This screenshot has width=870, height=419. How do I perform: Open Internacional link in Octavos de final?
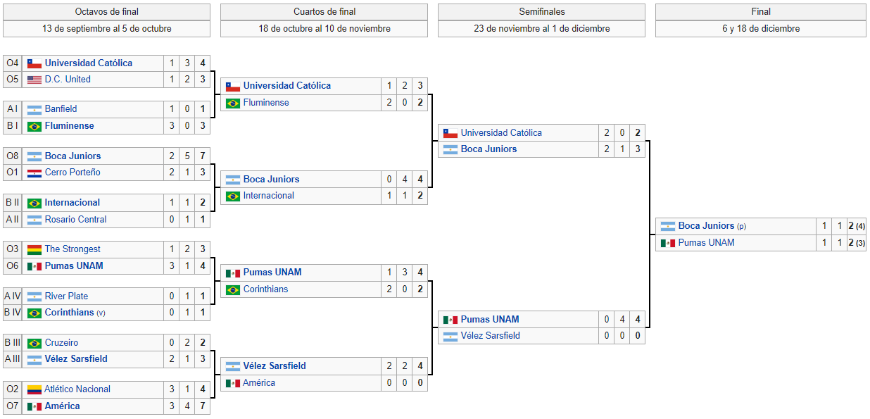tap(72, 202)
